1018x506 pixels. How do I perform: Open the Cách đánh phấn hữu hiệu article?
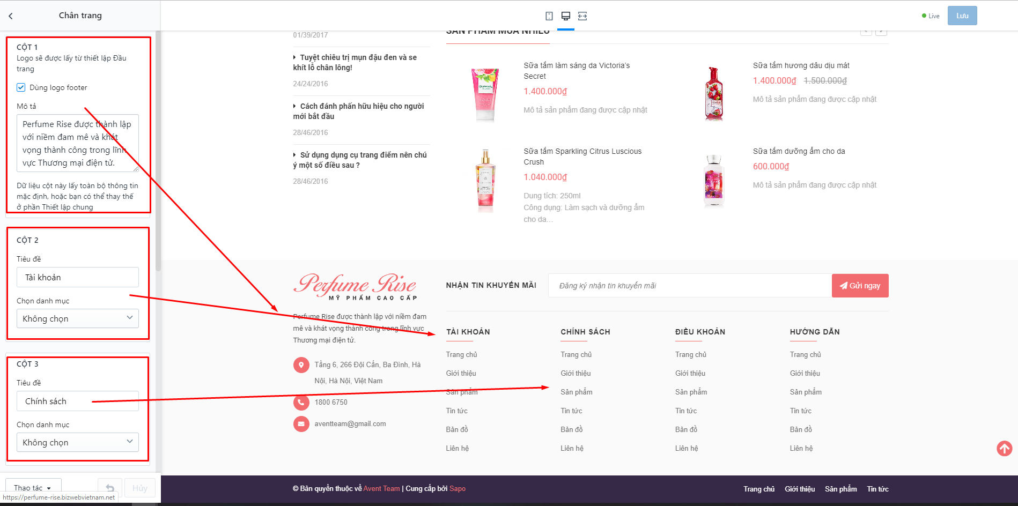coord(358,111)
